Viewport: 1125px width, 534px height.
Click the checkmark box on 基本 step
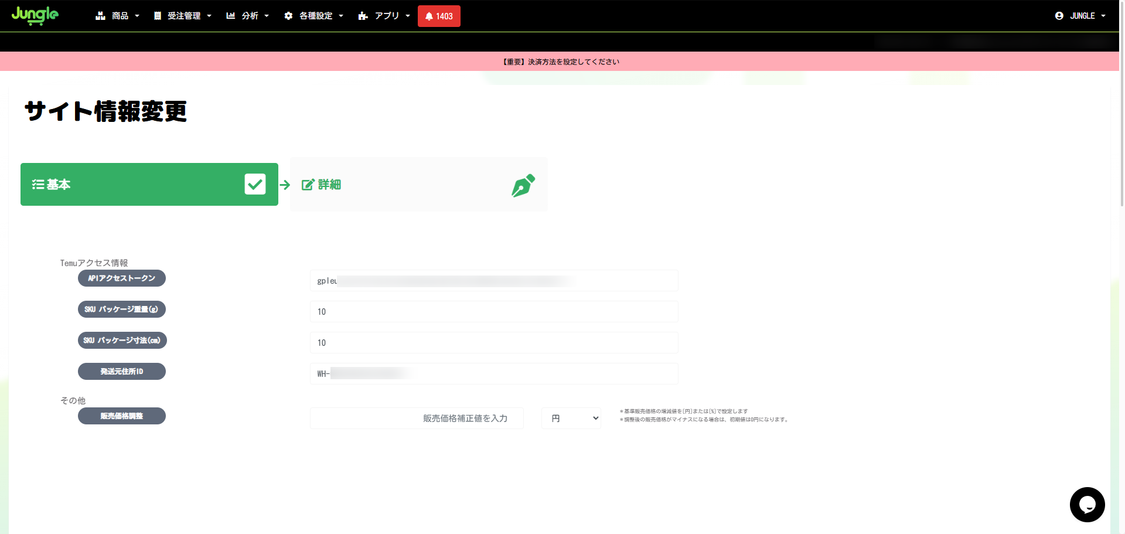tap(255, 184)
